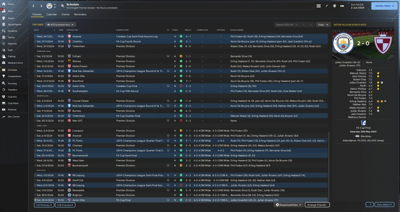
Task: Click the Manchester City club badge in the header
Action: 49,6
